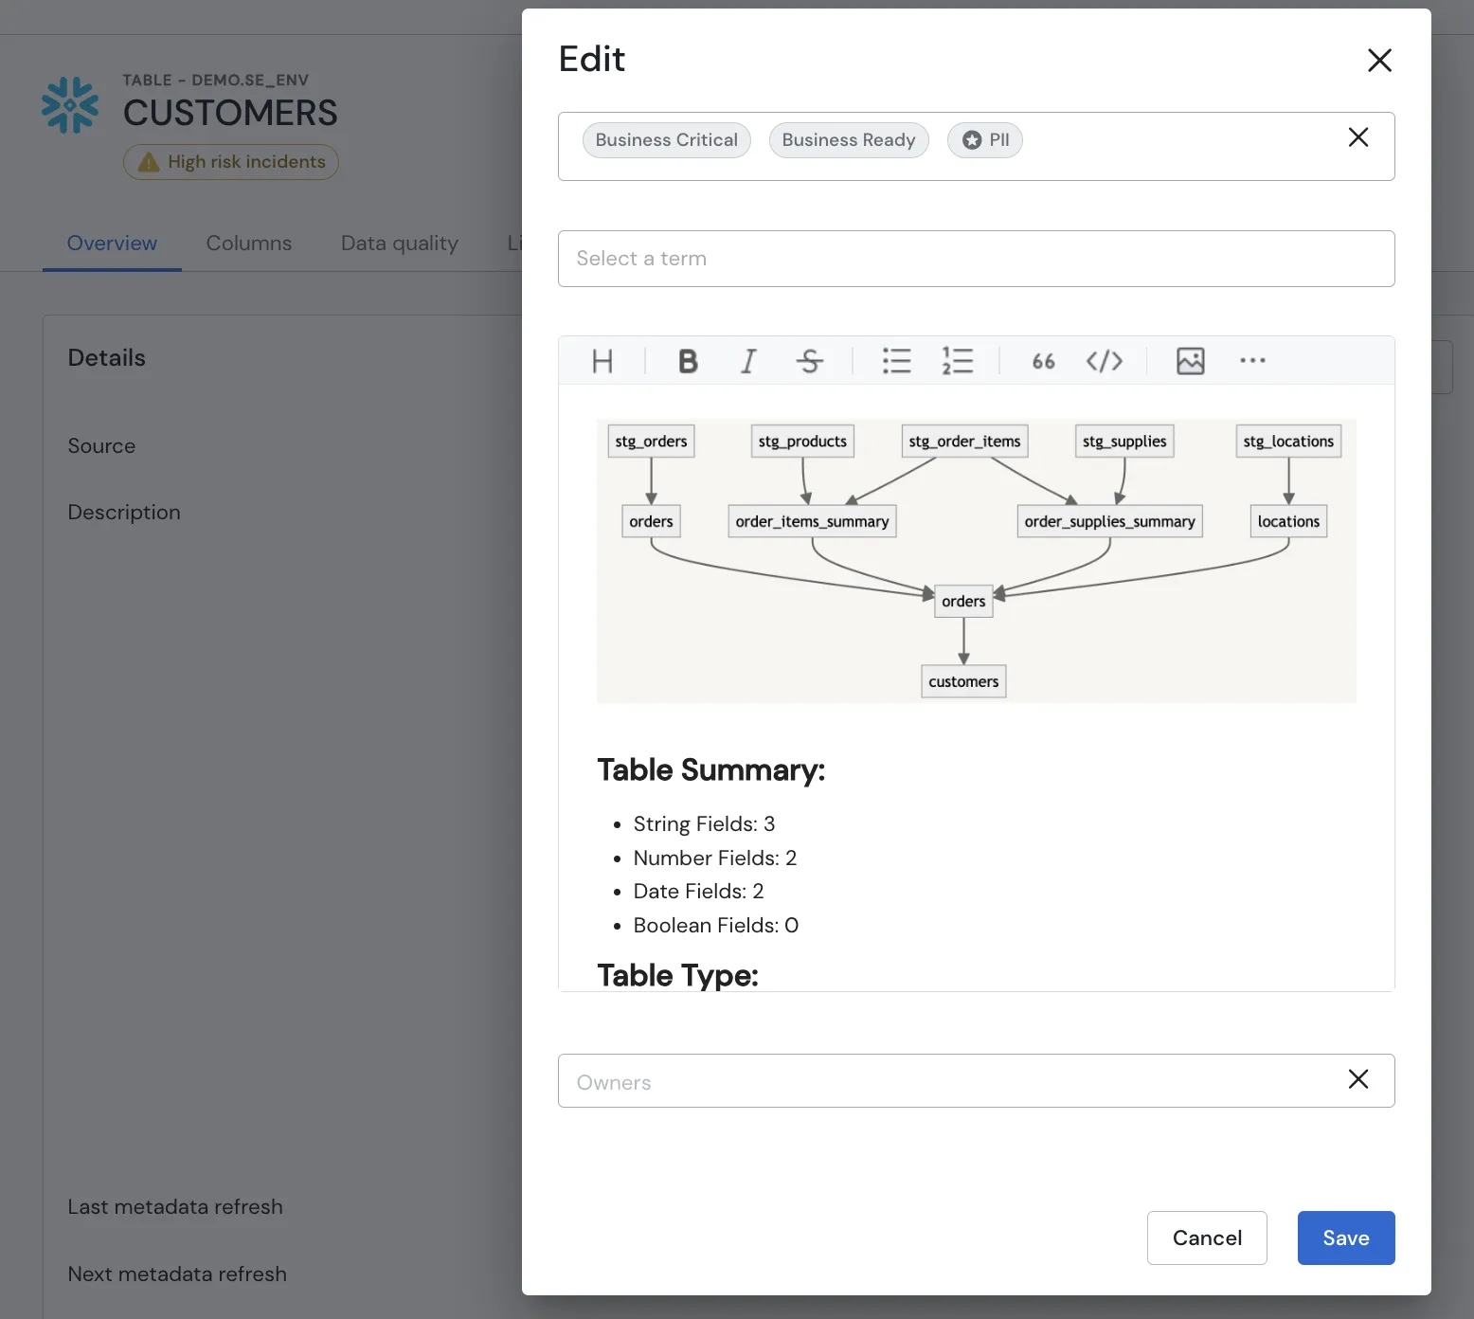
Task: Click 'Boolean Fields: 0' bullet
Action: click(x=716, y=926)
